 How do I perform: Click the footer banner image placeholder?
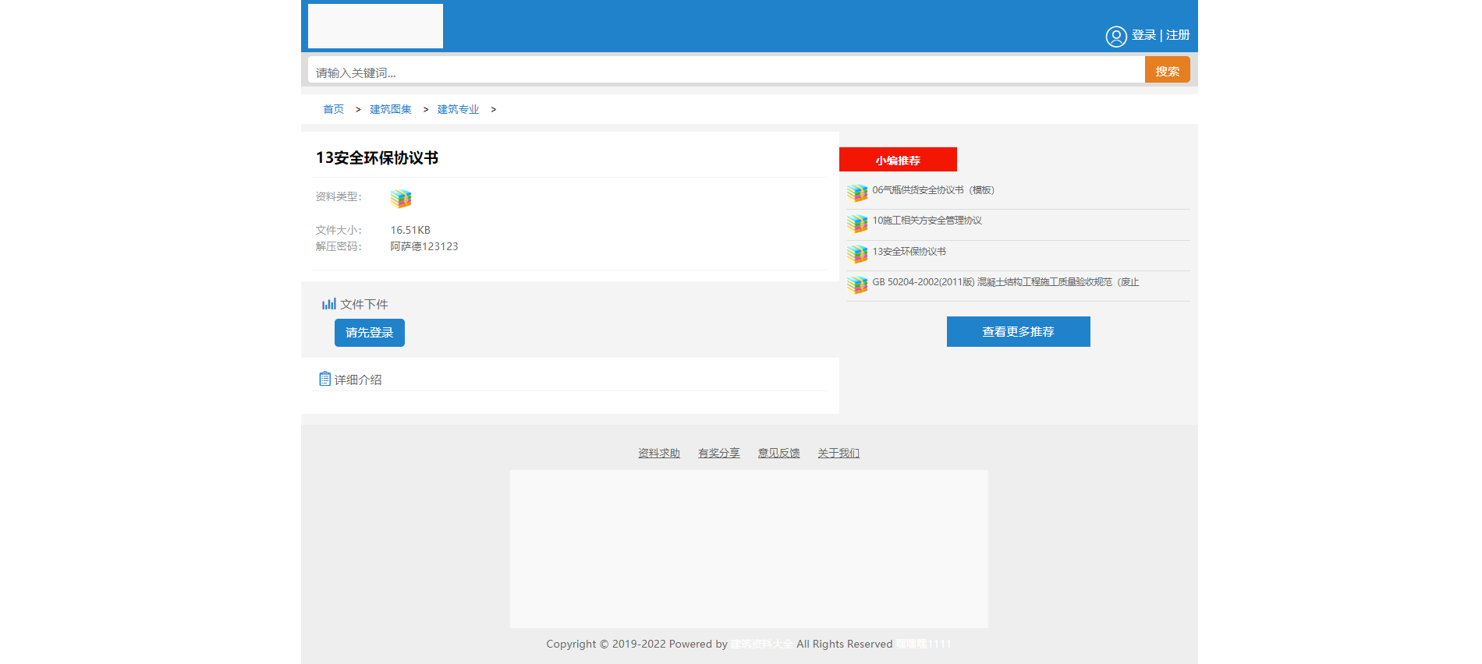[x=749, y=549]
